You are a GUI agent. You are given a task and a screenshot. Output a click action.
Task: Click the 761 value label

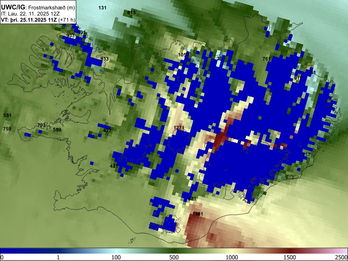pyautogui.click(x=267, y=59)
